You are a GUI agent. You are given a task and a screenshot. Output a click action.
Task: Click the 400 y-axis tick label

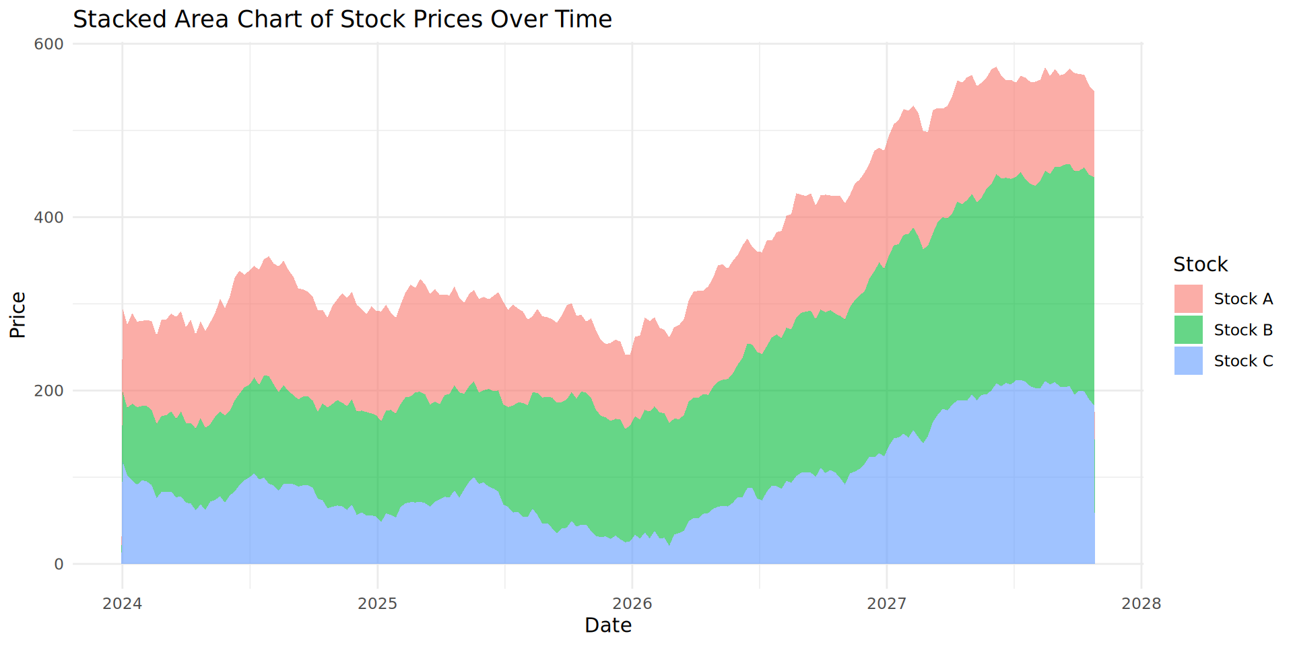(x=48, y=217)
